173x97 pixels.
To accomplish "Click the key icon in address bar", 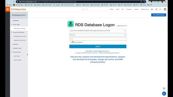I will [141, 2].
